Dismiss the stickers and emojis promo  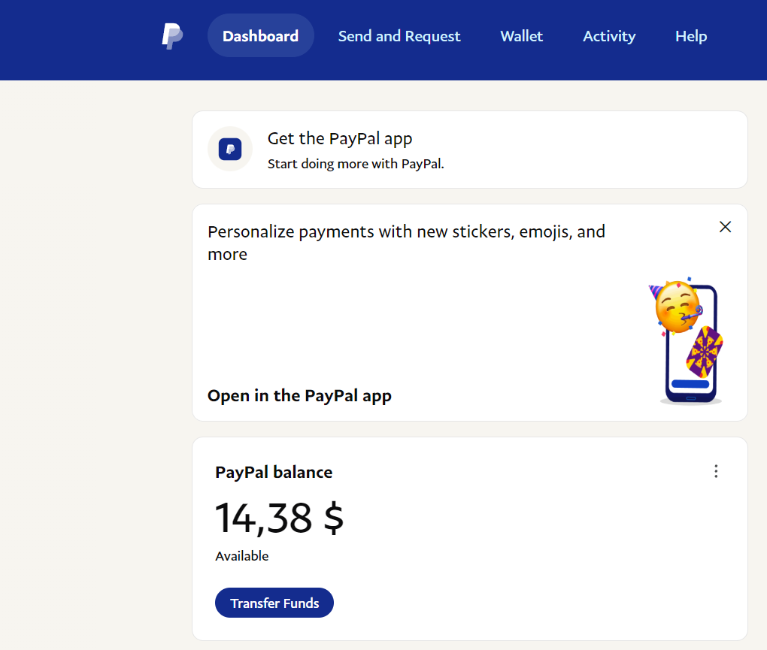pyautogui.click(x=725, y=227)
